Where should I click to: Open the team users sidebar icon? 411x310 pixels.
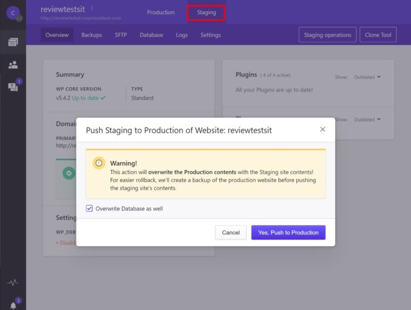tap(13, 65)
